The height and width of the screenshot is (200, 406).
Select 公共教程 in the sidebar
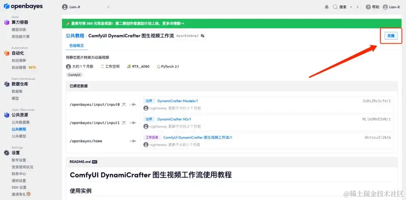[x=19, y=129]
